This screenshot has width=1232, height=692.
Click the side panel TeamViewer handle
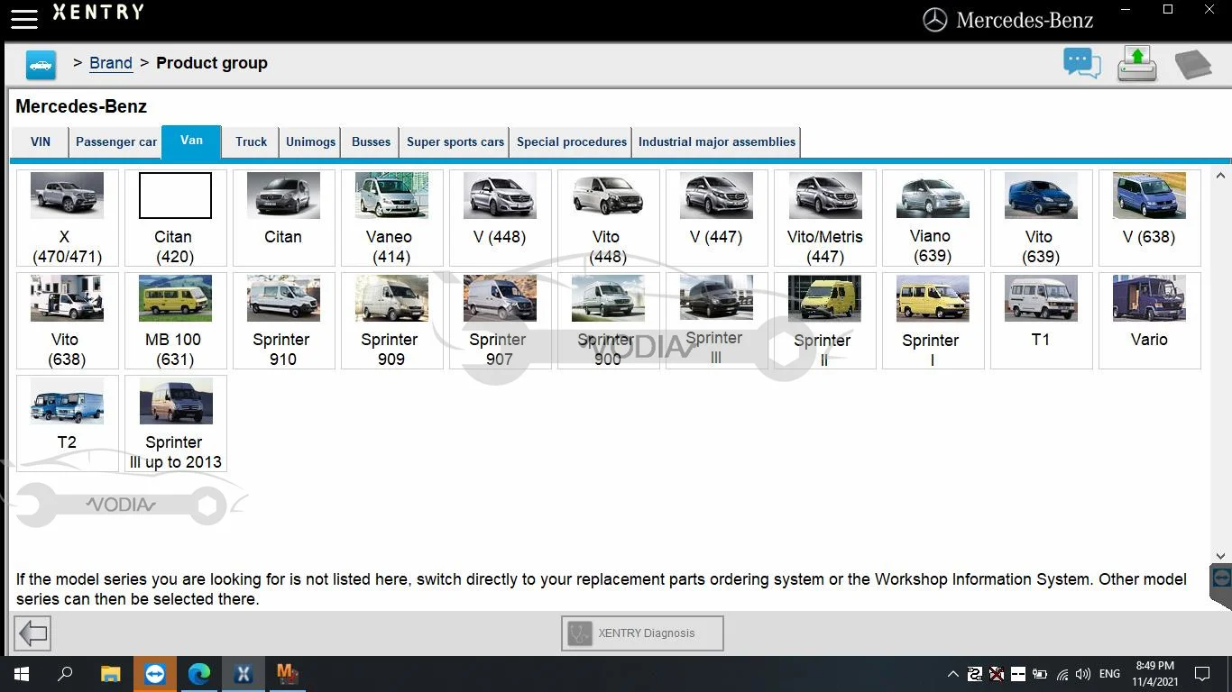(x=1221, y=578)
